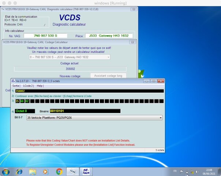Click the Binaire field 00110101
This screenshot has width=221, height=176.
[85, 111]
